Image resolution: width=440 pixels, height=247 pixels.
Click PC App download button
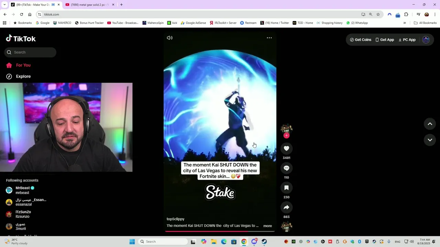tap(407, 40)
